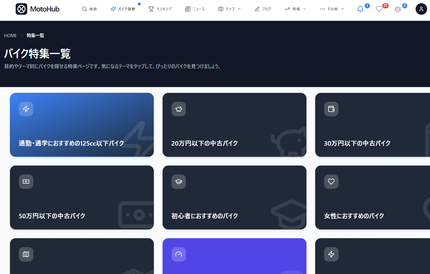
Task: Open 20万円以下の中古バイク feature
Action: pyautogui.click(x=235, y=125)
